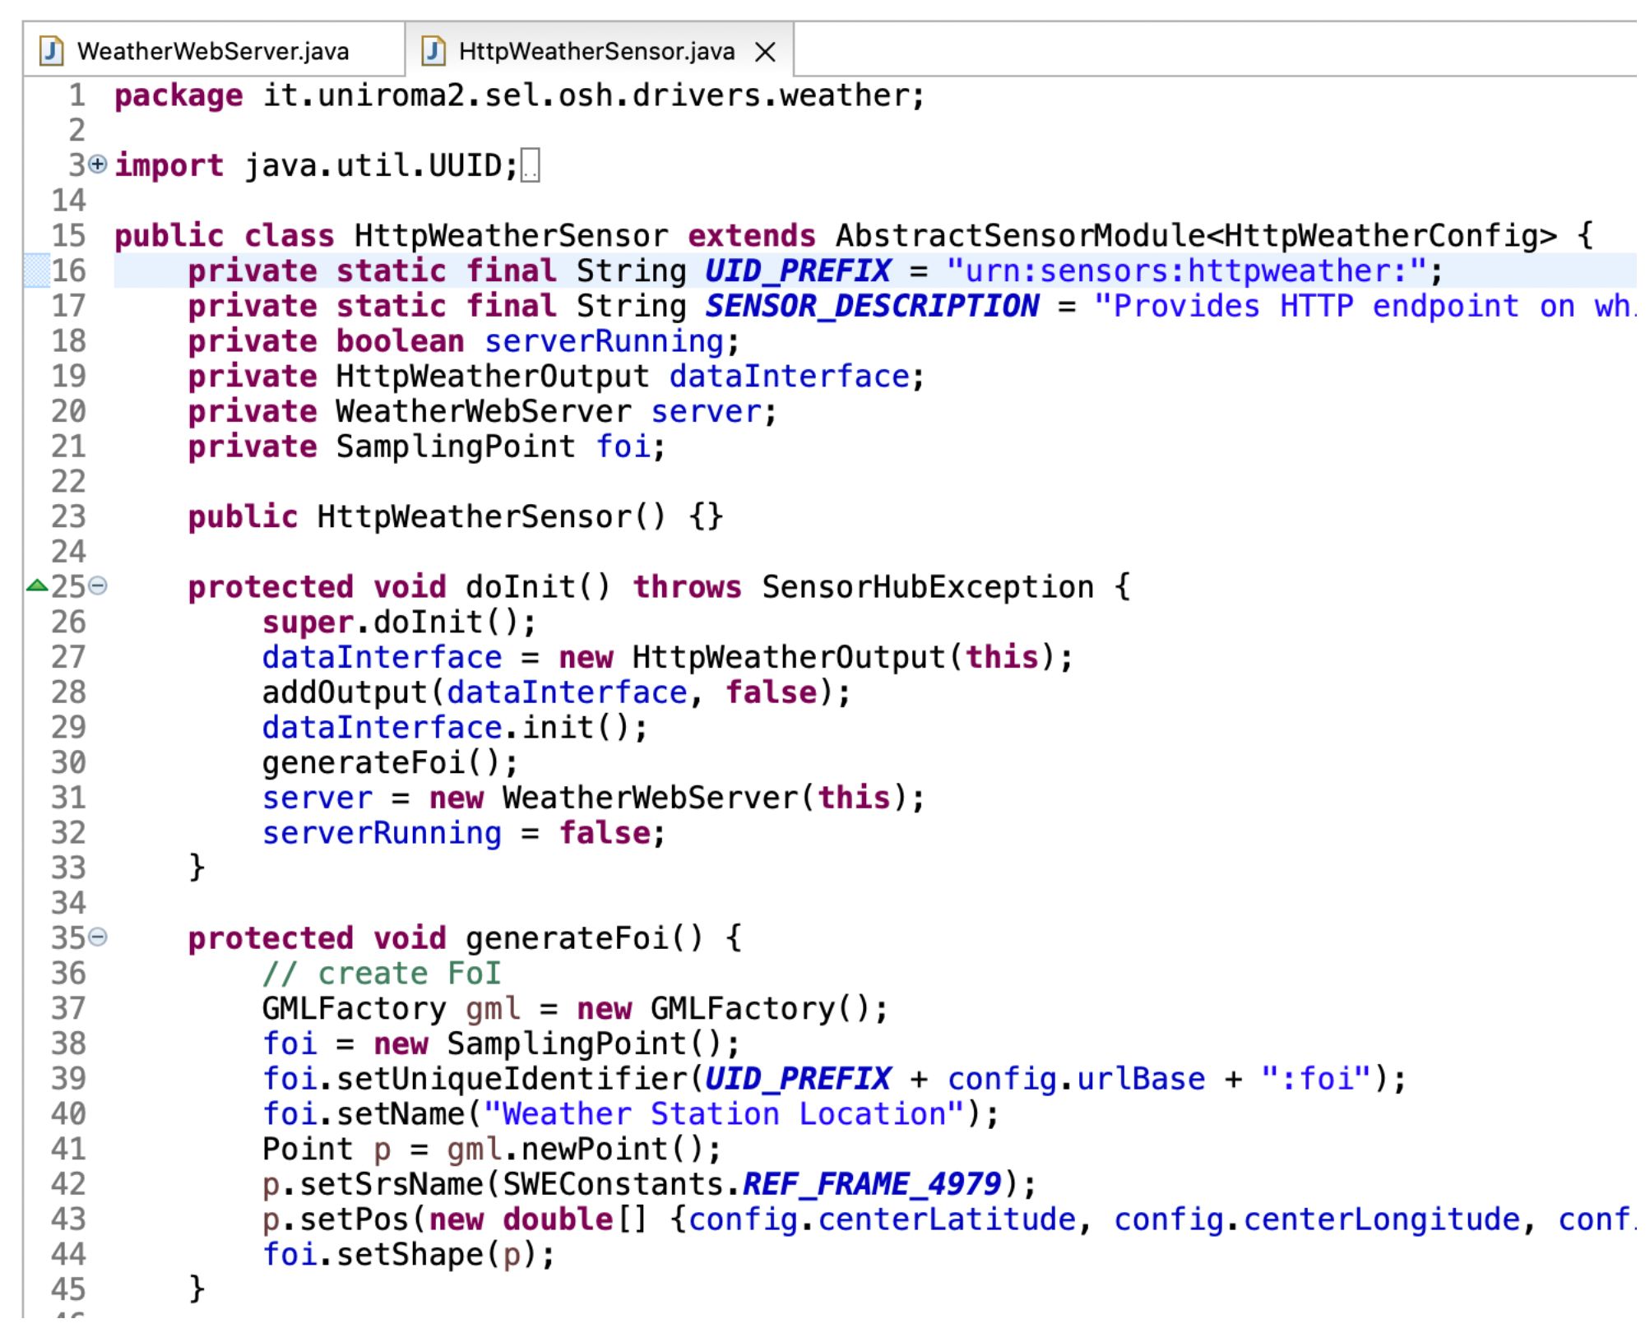Screen dimensions: 1650x1342
Task: Click the "Weather Station Location" string literal
Action: pyautogui.click(x=724, y=1114)
